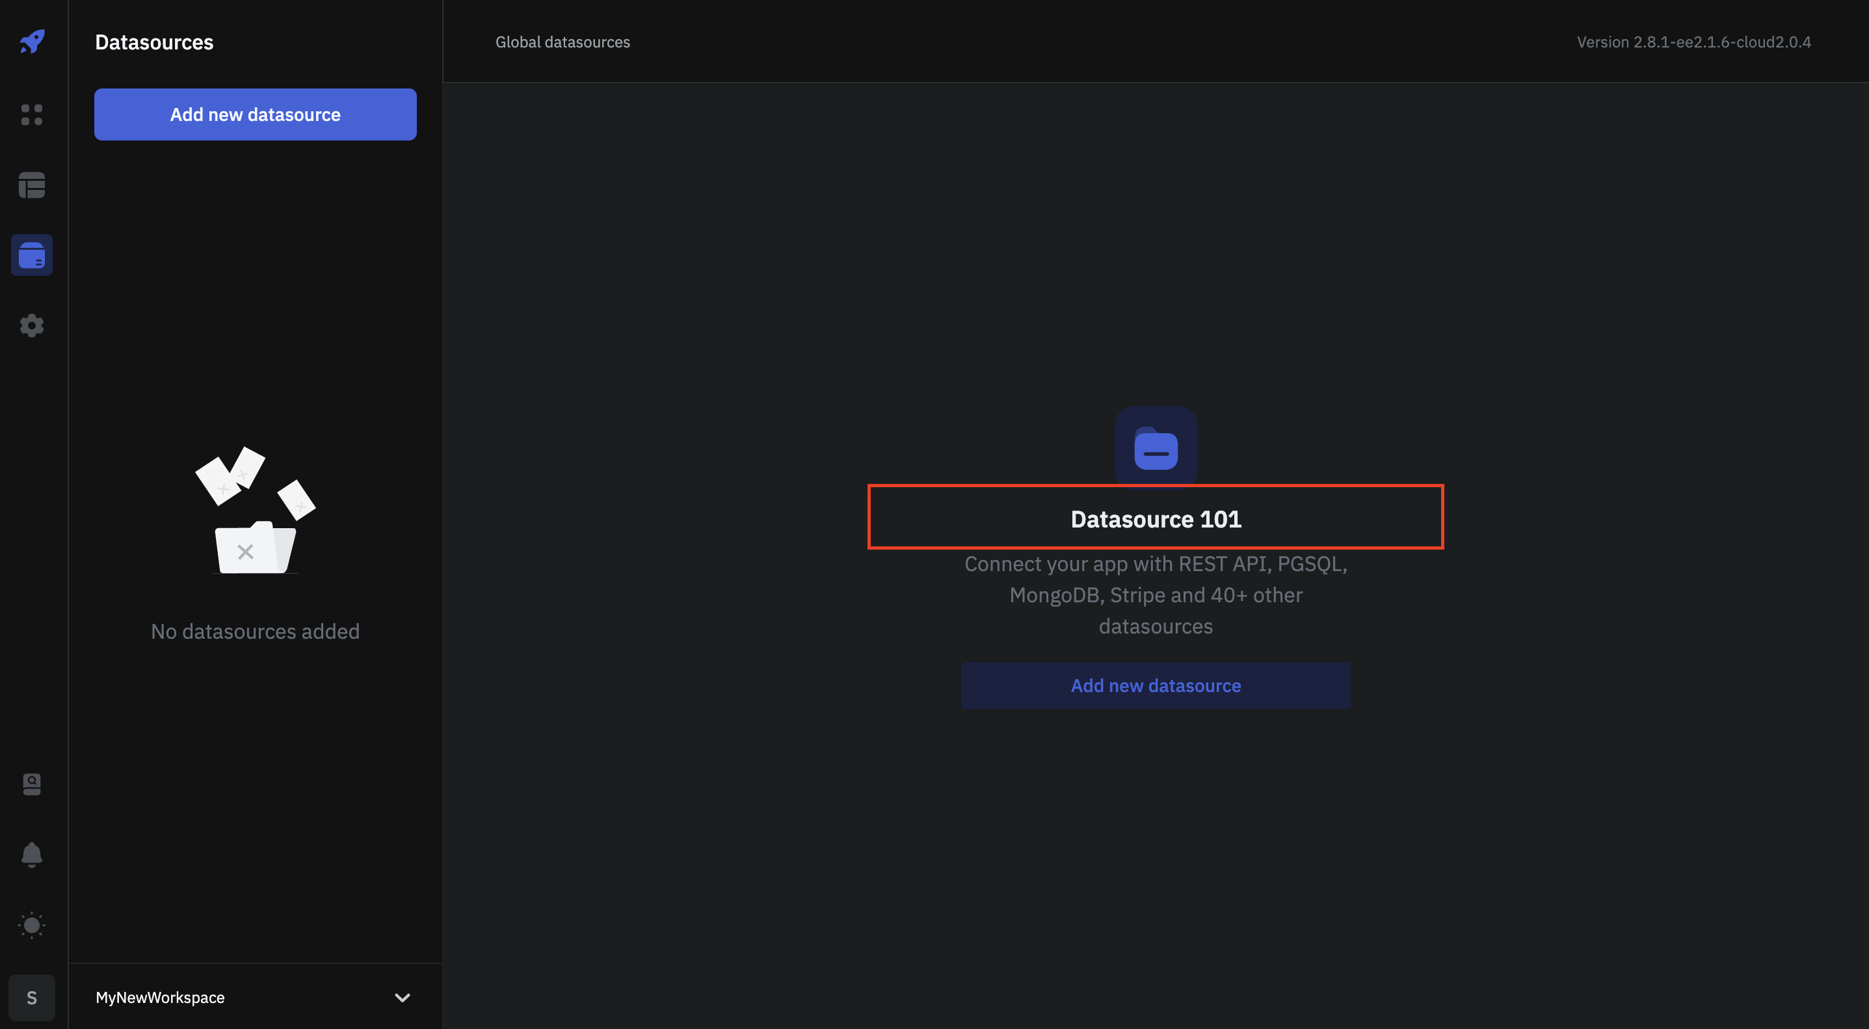Click the blue datasource folder icon above Datasource 101
This screenshot has width=1869, height=1029.
point(1155,447)
